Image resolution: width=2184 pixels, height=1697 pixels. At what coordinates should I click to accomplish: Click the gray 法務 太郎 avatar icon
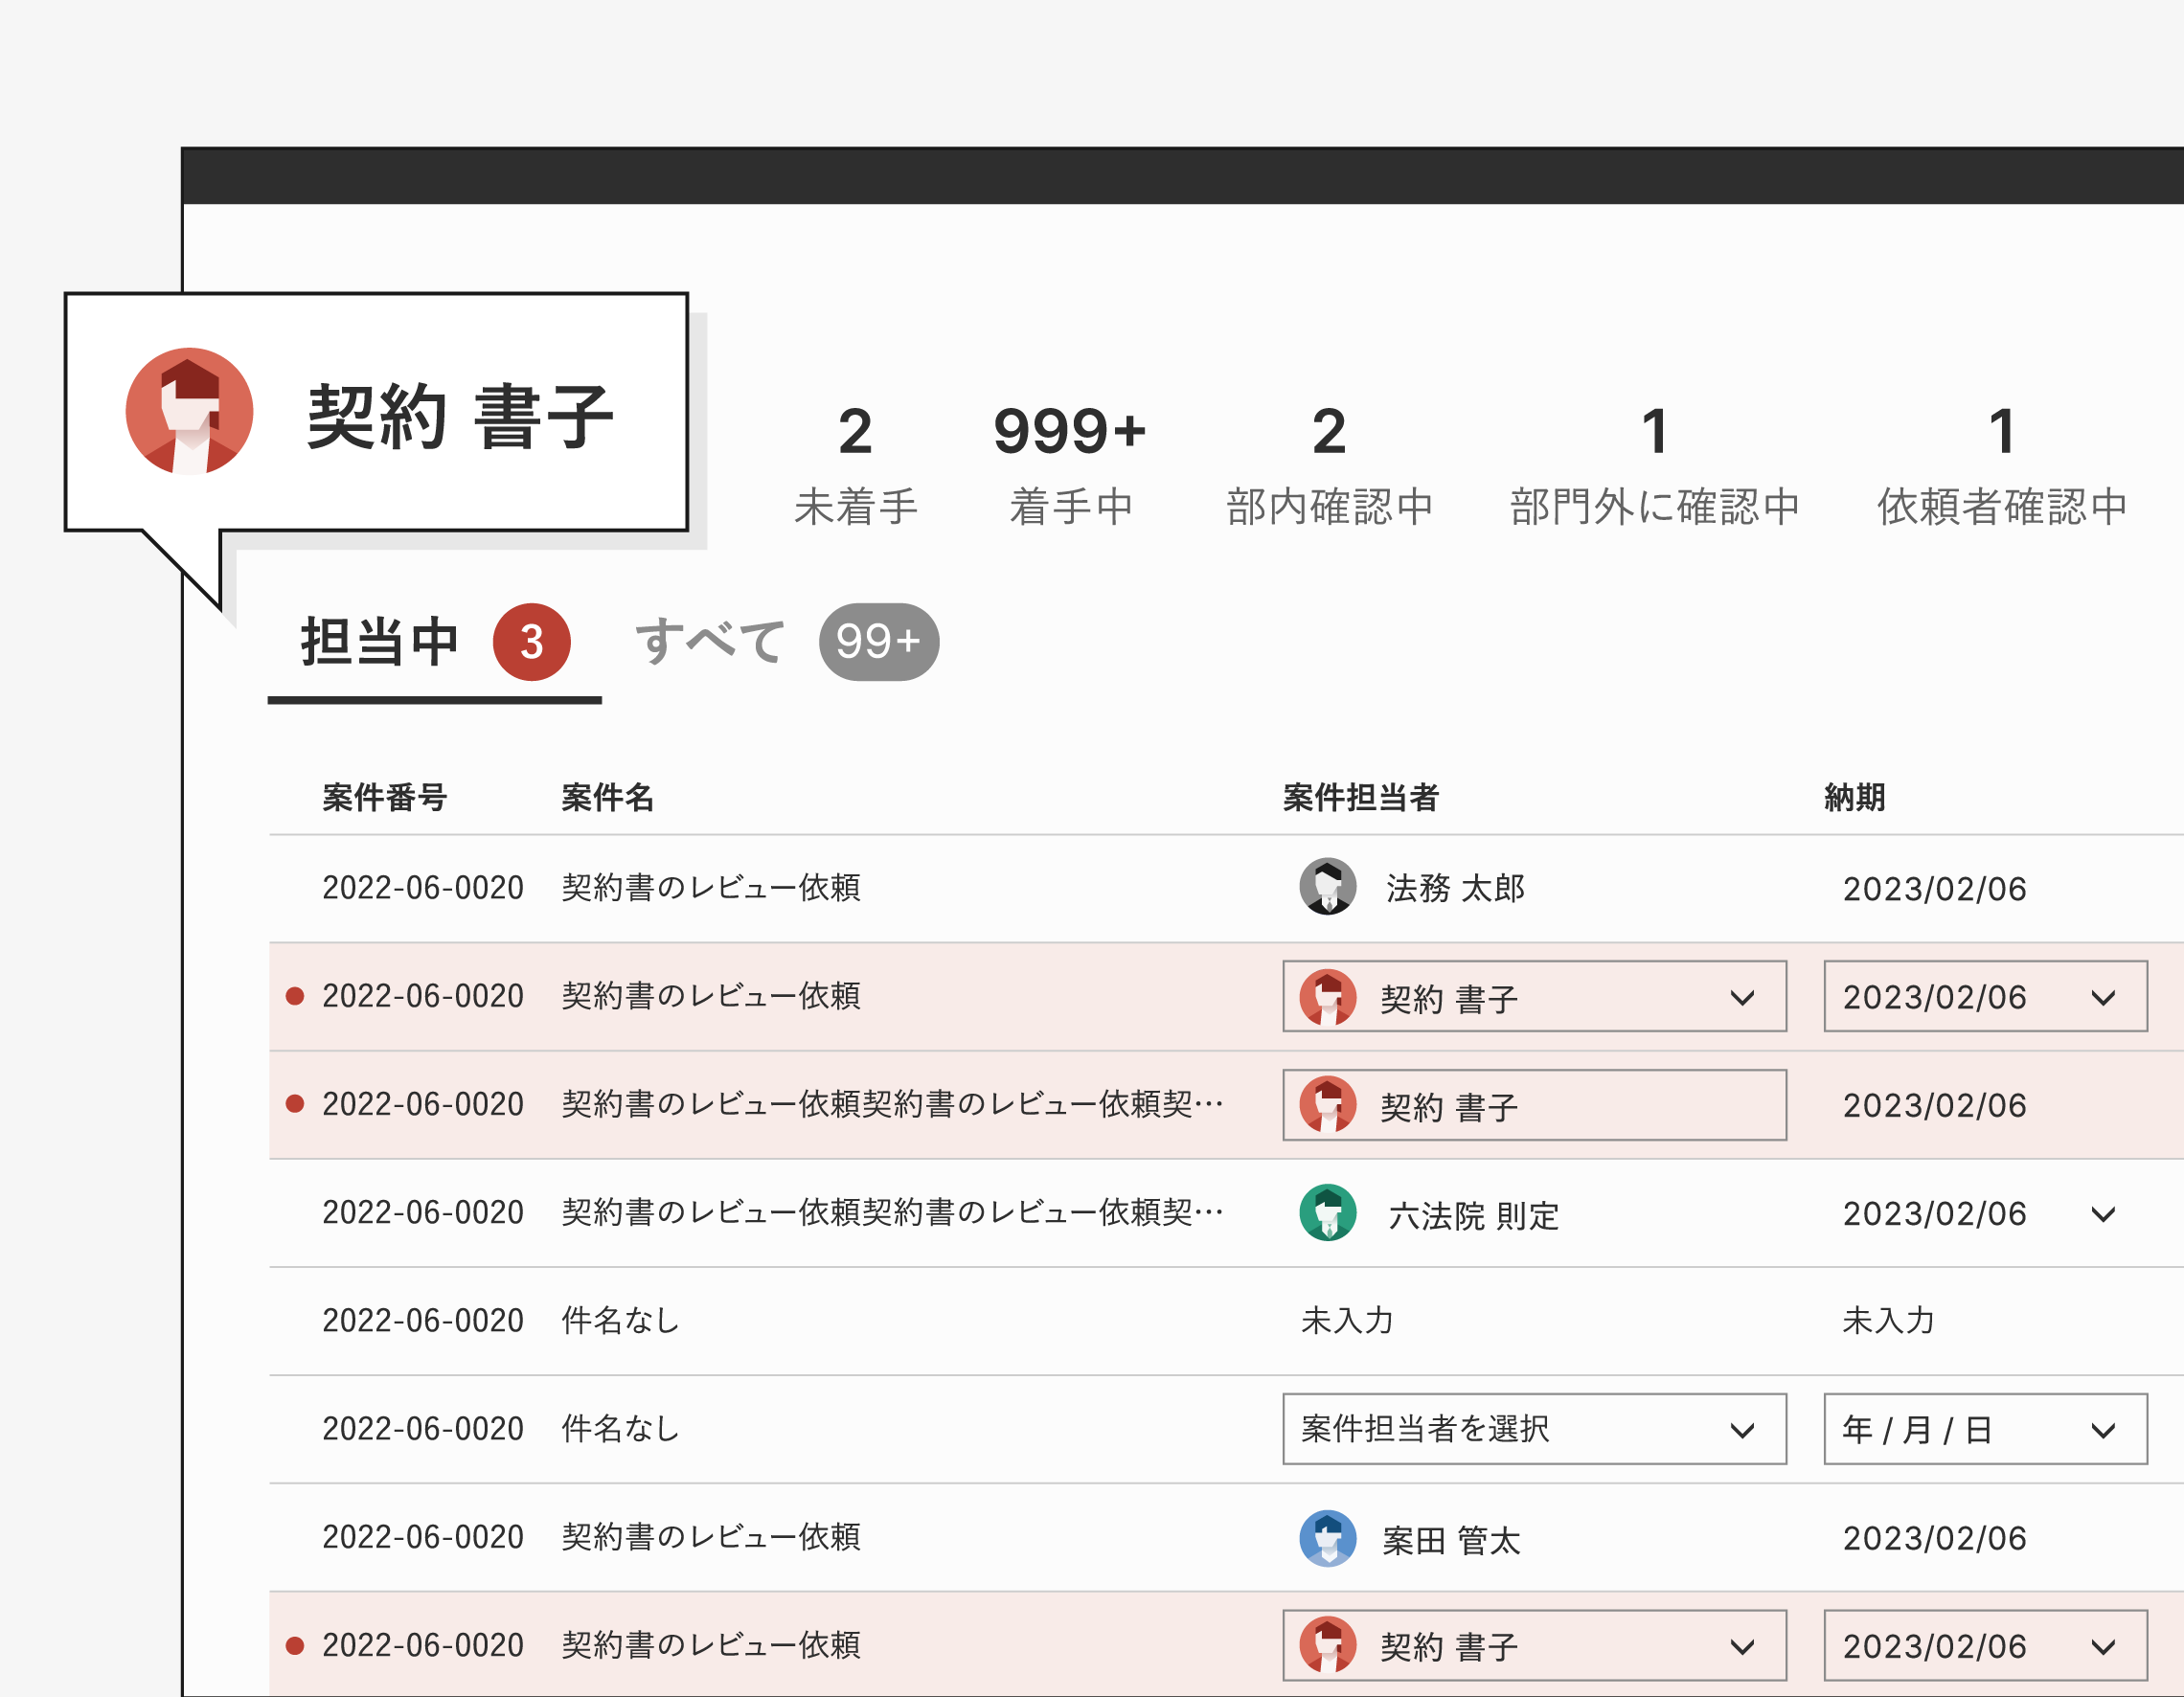(x=1327, y=887)
